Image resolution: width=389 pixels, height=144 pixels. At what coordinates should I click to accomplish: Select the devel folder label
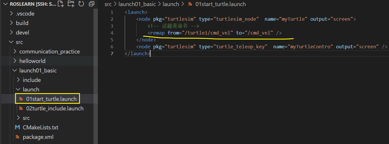23,32
